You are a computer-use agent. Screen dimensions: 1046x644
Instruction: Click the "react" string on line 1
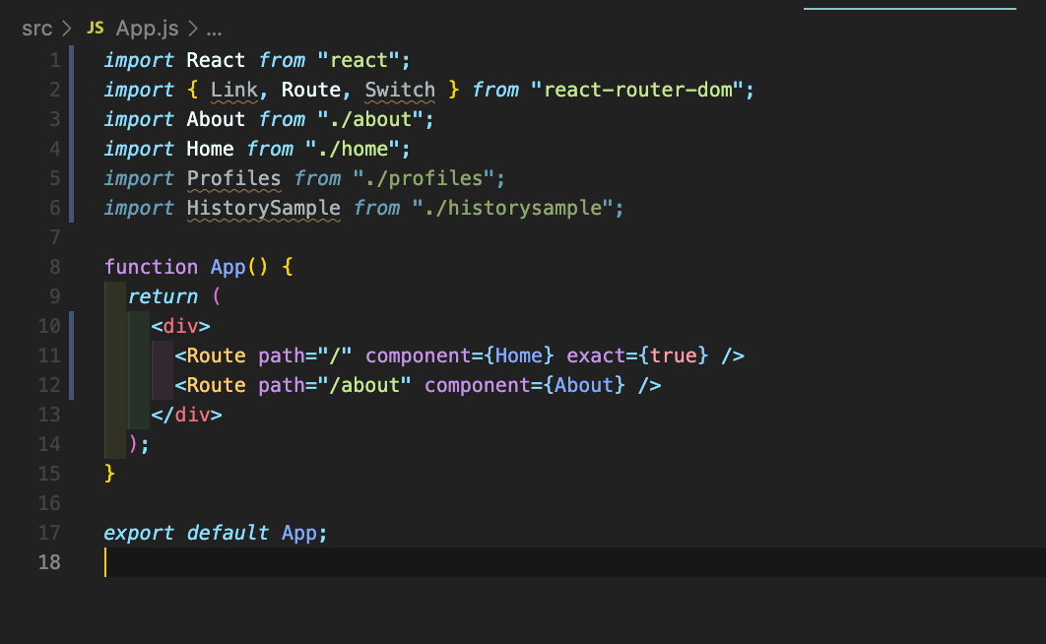point(359,61)
